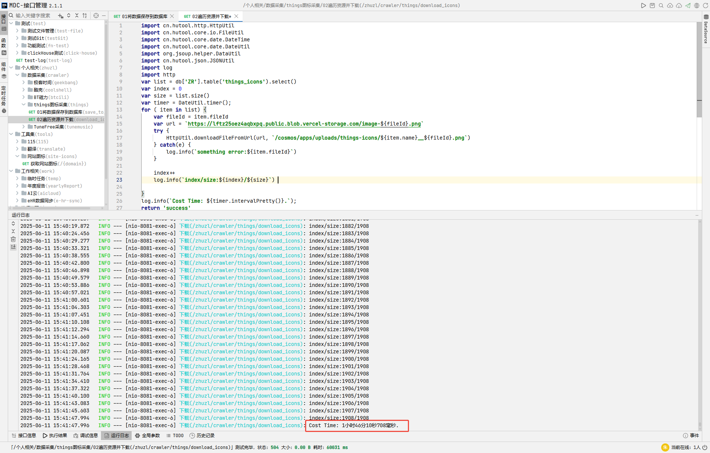Click the vercel-storage URL in code

[x=304, y=124]
